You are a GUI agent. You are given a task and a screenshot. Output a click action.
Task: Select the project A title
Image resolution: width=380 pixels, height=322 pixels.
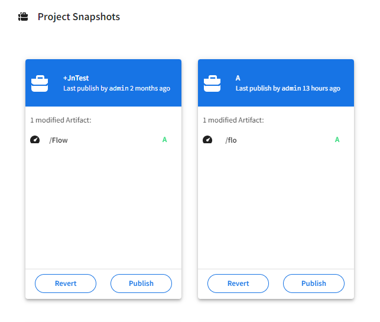(238, 78)
